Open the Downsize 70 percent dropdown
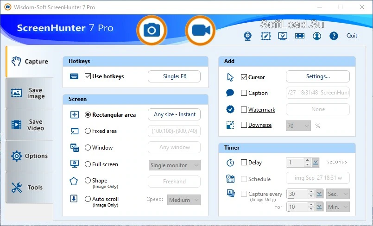The width and height of the screenshot is (373, 226). click(298, 126)
